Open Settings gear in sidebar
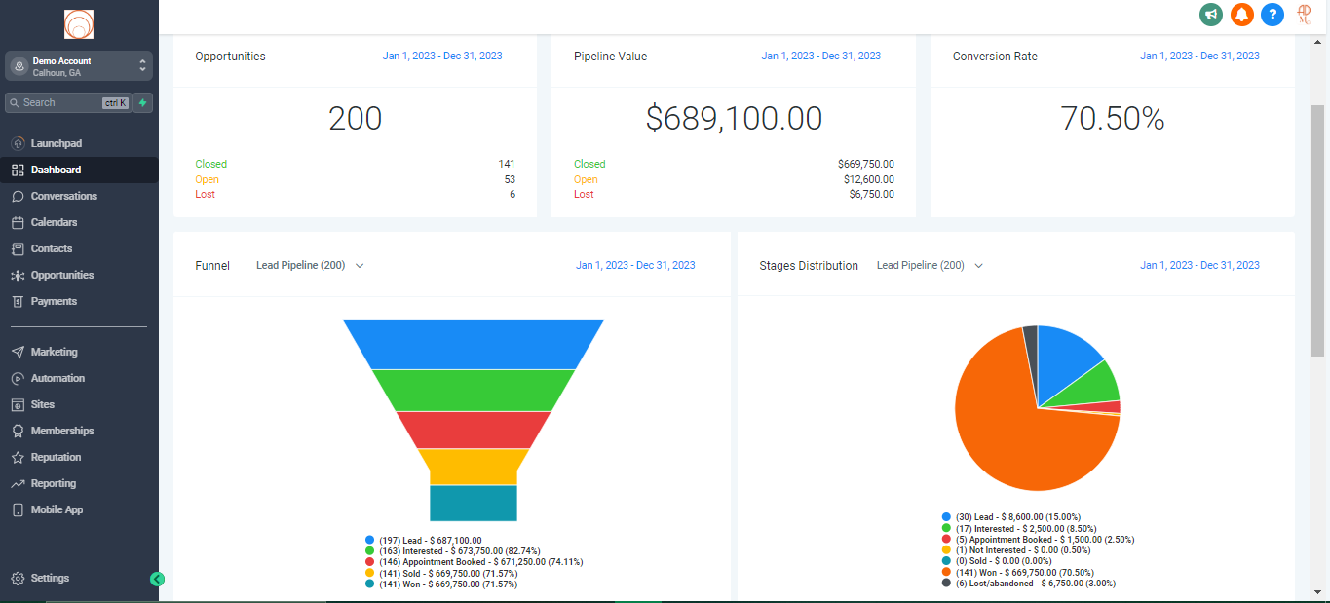1330x603 pixels. pos(18,578)
